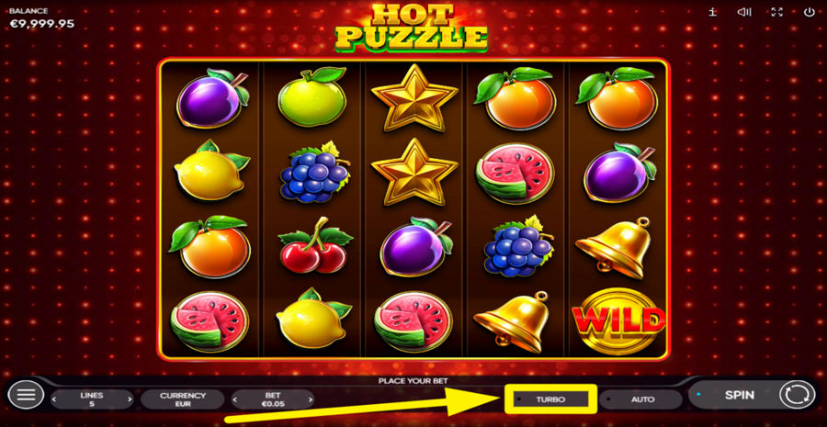Toggle Auto spin mode
This screenshot has height=427, width=827.
tap(640, 399)
